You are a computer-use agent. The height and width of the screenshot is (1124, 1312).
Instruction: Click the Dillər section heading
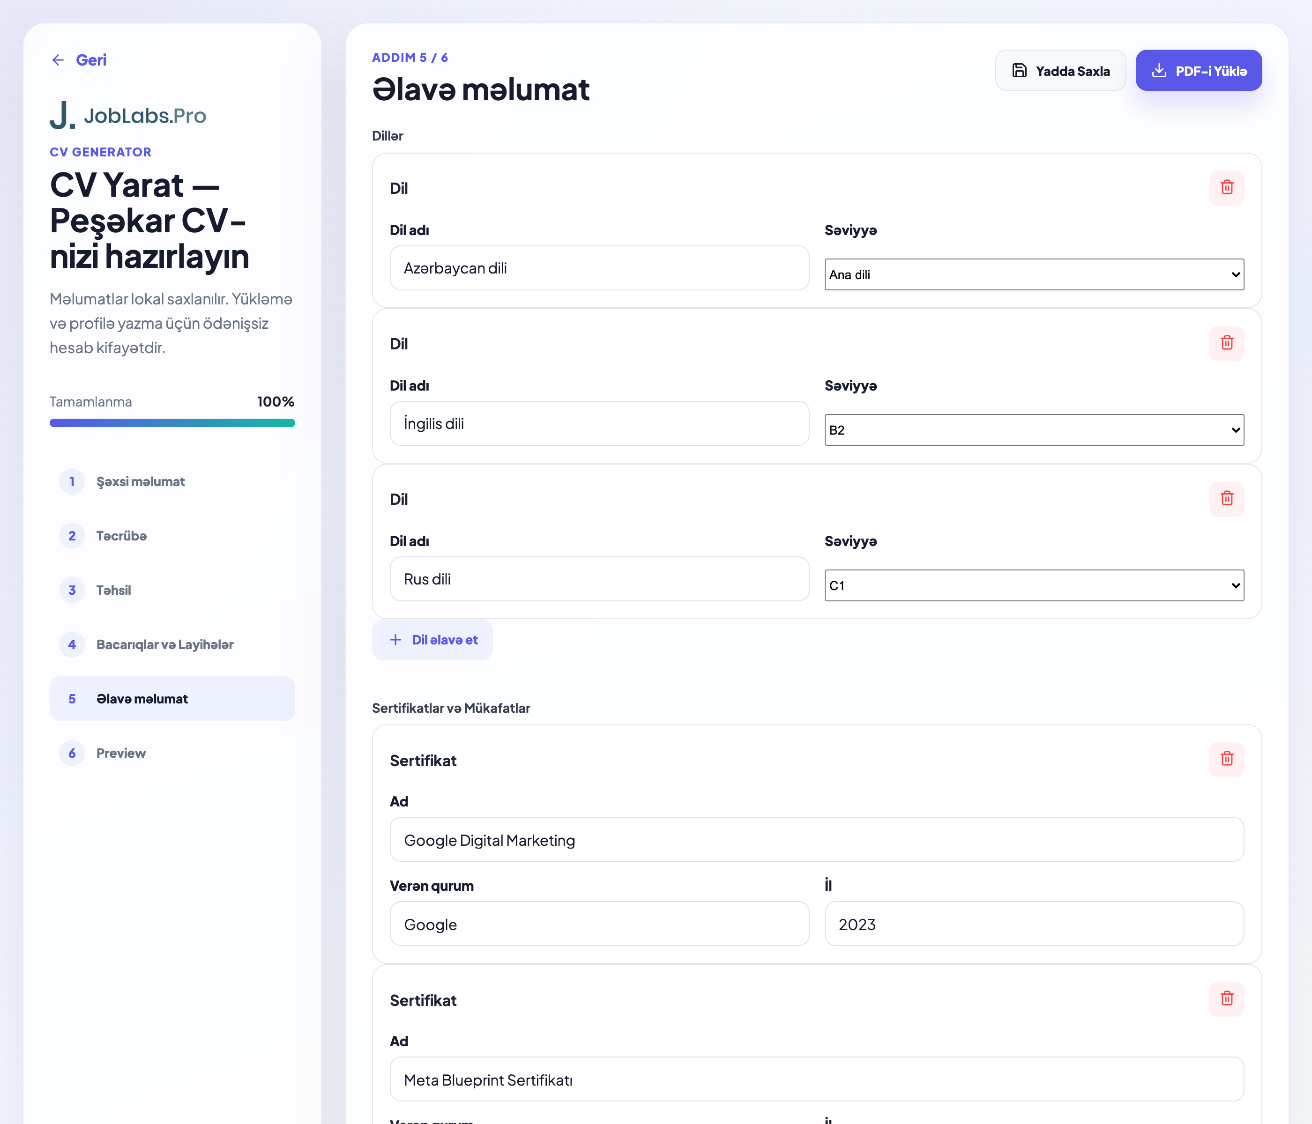388,136
